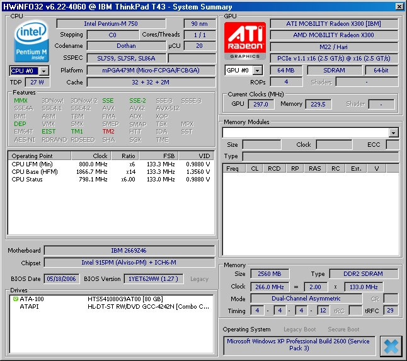Click the C0 stepping field

(x=113, y=35)
